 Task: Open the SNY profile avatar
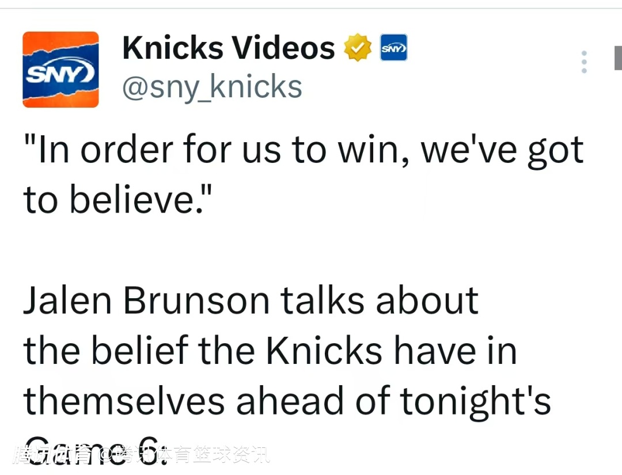60,70
